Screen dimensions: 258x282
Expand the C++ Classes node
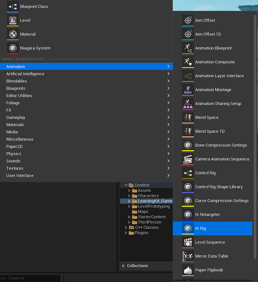click(x=126, y=227)
